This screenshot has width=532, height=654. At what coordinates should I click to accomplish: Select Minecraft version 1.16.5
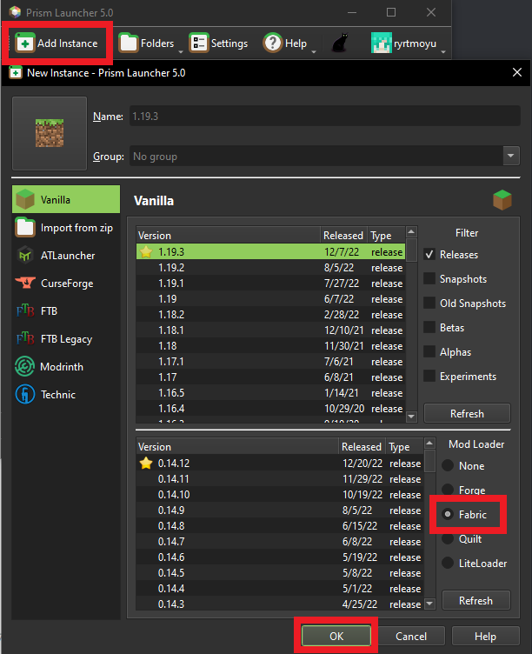pos(270,392)
